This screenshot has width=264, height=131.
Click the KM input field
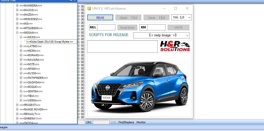click(156, 27)
